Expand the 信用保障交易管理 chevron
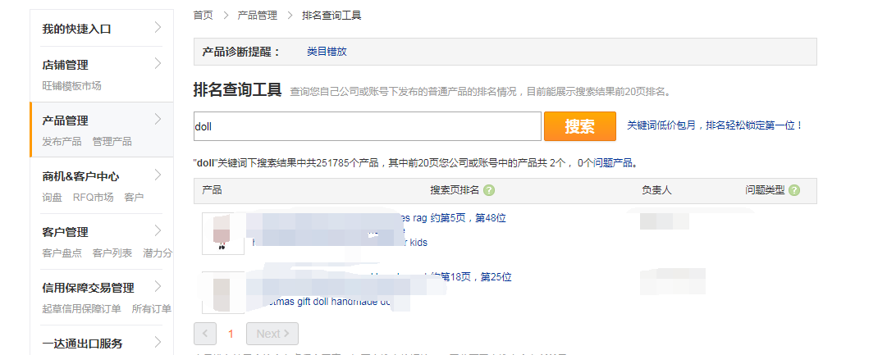The image size is (887, 355). pos(158,286)
